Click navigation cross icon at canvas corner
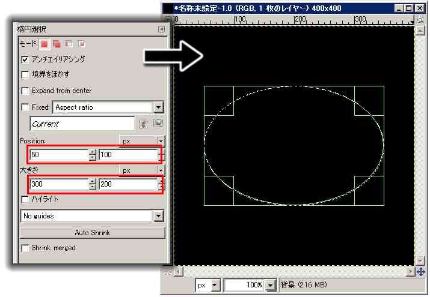Screen dimensions: 430x297 (420, 272)
